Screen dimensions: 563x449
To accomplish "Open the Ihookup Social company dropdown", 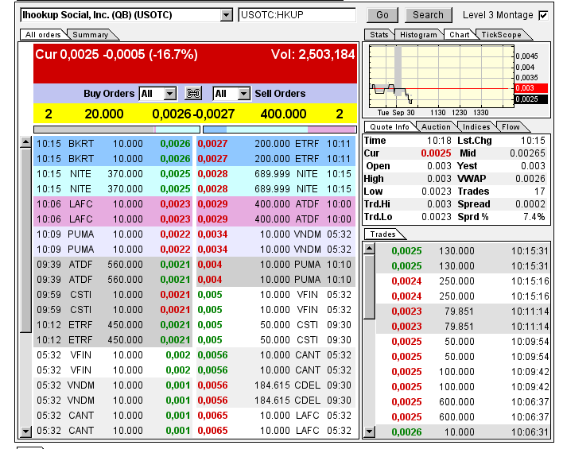I will [x=226, y=15].
